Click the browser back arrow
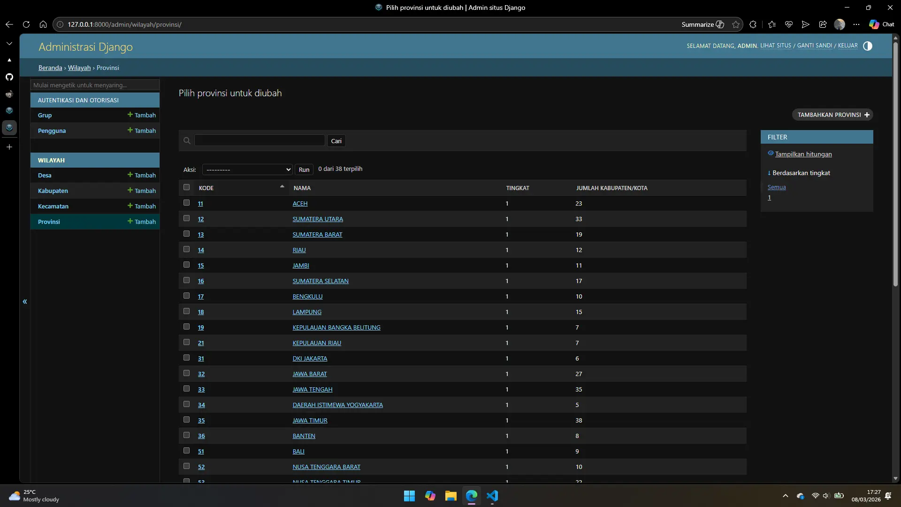The width and height of the screenshot is (901, 507). click(9, 24)
